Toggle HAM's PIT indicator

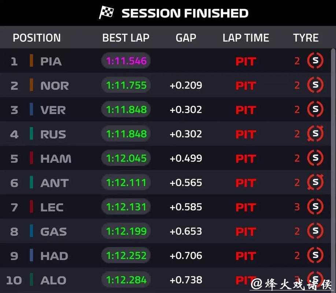(x=245, y=158)
